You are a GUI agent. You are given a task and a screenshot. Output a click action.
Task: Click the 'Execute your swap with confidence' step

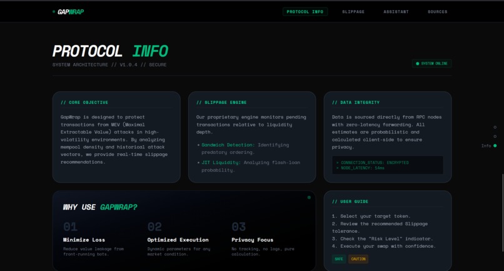pos(384,246)
